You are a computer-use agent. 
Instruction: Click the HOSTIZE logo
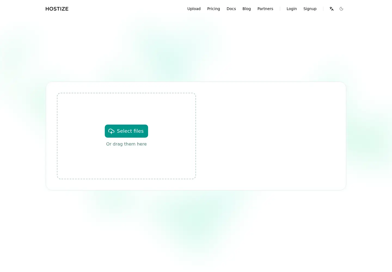point(57,9)
